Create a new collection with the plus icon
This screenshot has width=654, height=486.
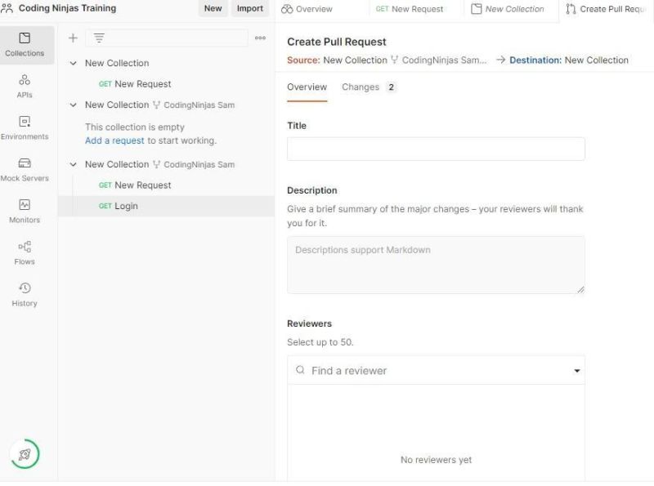coord(73,38)
